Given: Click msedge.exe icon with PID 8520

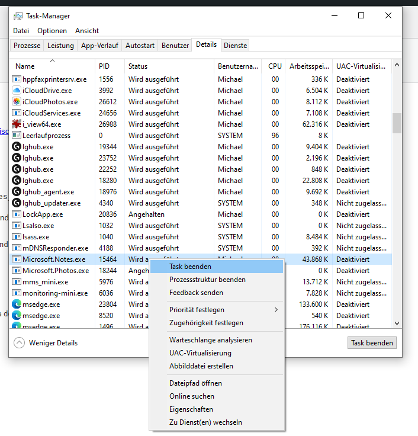Looking at the screenshot, I should point(17,316).
